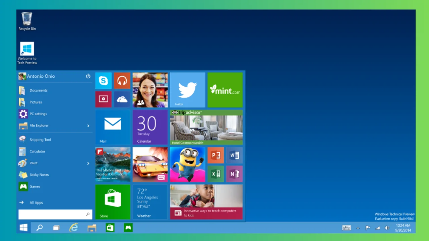Open the People tile with woman photo
The height and width of the screenshot is (241, 429).
click(150, 90)
